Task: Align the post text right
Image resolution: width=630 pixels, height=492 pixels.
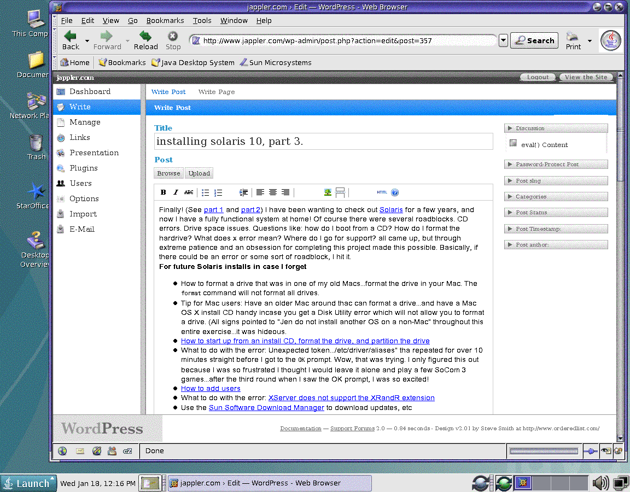Action: point(285,192)
